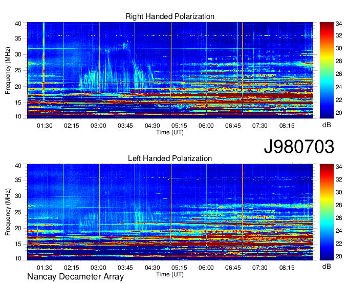348x283 pixels.
Task: Click the 10 MHz tick on lower plot
Action: tap(18, 258)
